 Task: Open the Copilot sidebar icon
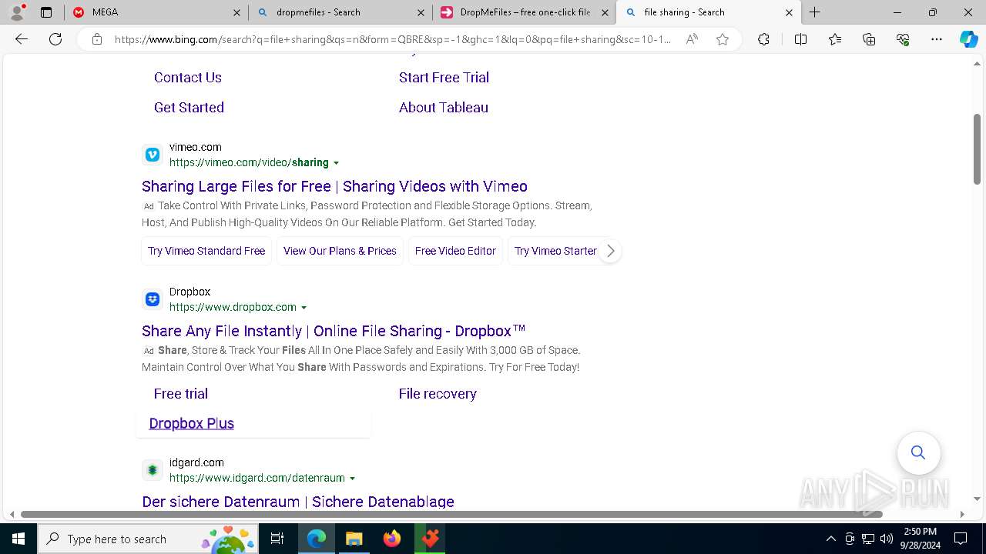click(968, 39)
